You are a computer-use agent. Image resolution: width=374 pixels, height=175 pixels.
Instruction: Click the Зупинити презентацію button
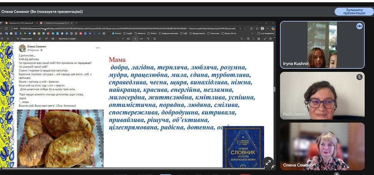[354, 12]
